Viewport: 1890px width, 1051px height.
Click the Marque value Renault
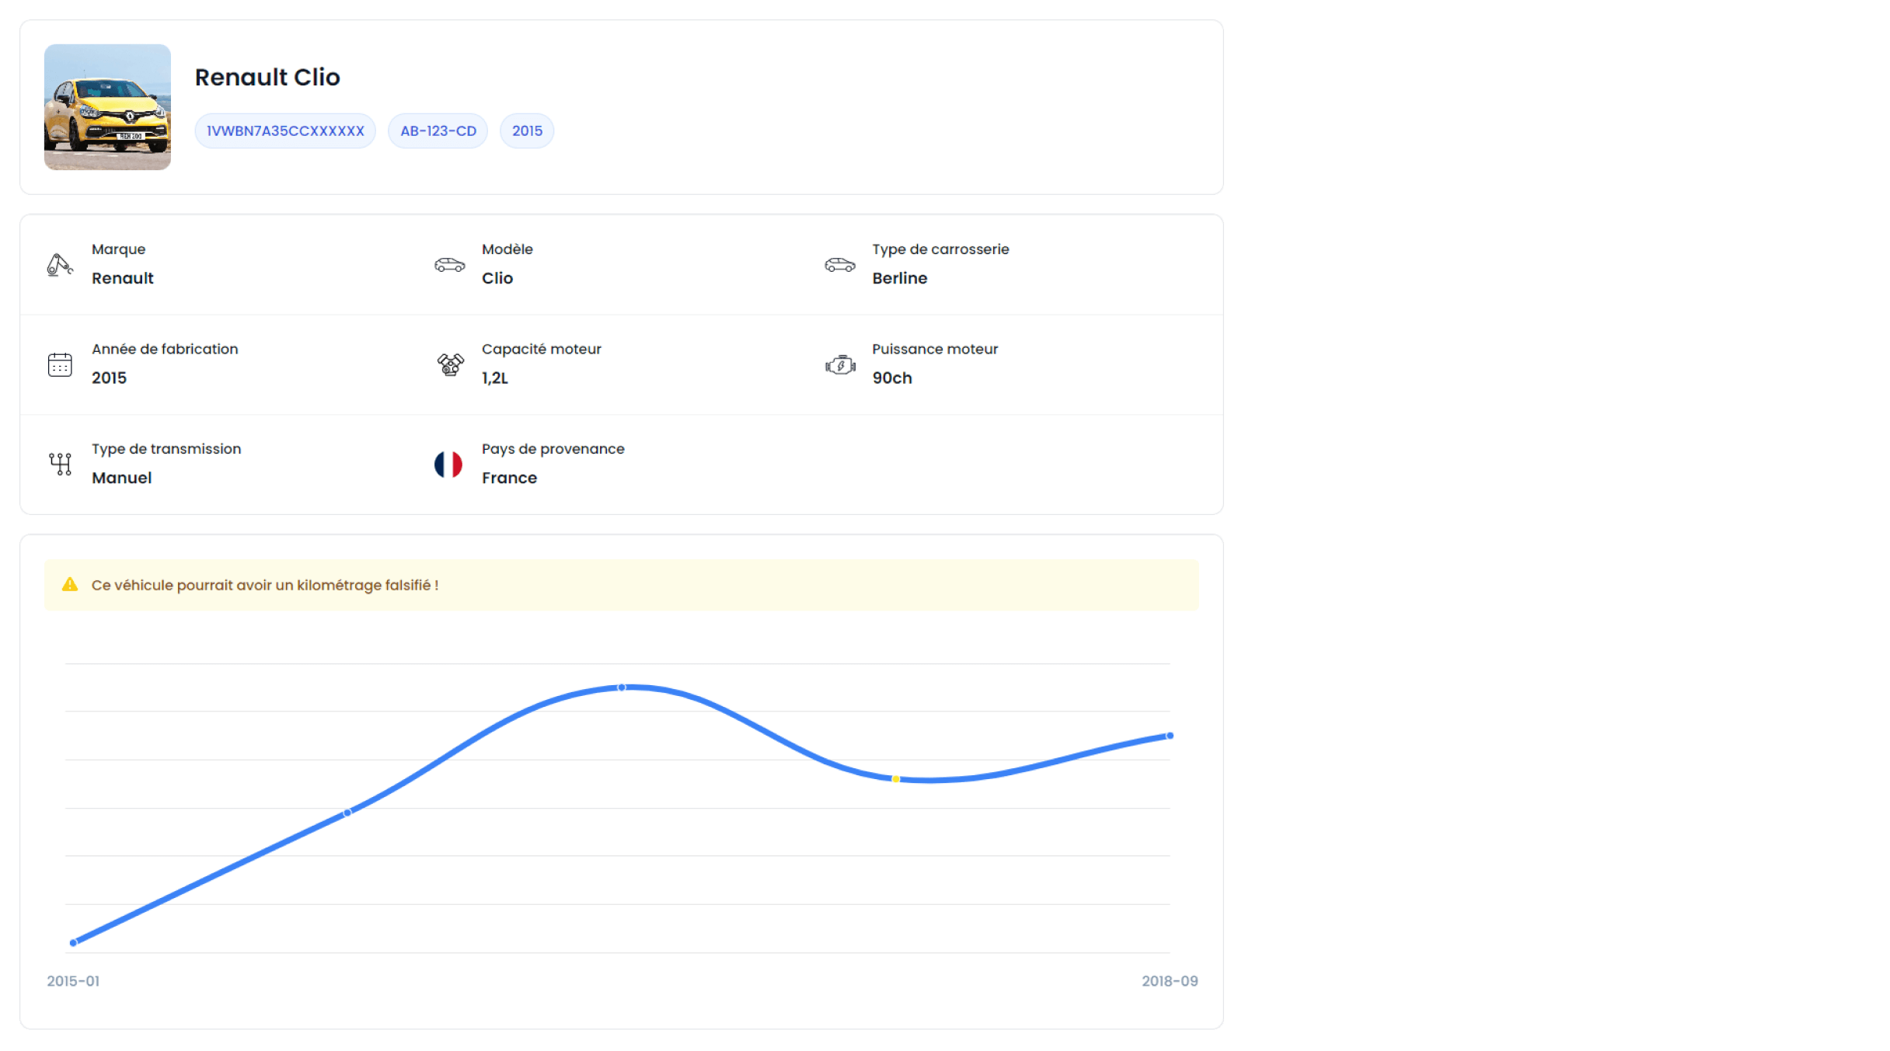click(x=123, y=278)
